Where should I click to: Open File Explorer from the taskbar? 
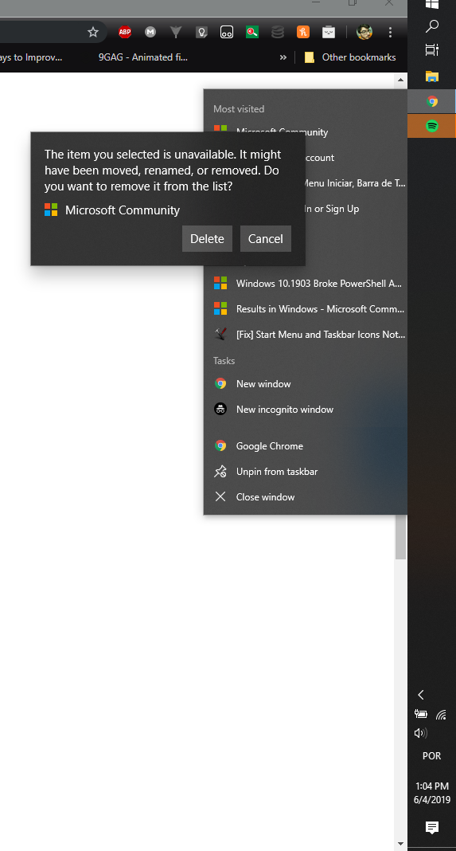pos(431,76)
